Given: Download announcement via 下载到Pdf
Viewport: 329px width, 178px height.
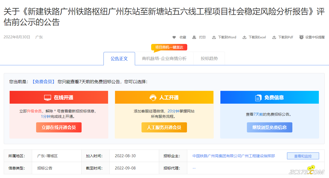Looking at the screenshot, I should [x=286, y=37].
